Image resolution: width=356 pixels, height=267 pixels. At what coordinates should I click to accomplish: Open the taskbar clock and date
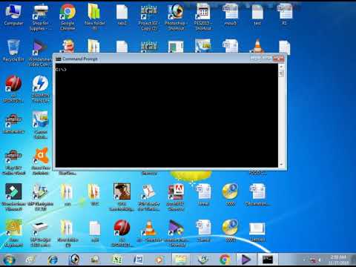338,260
